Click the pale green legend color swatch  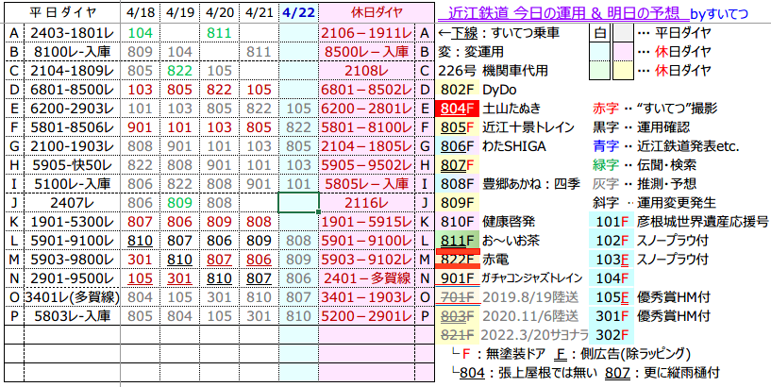tap(600, 71)
